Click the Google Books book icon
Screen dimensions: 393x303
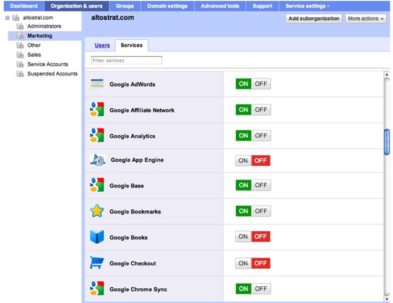[x=97, y=236]
